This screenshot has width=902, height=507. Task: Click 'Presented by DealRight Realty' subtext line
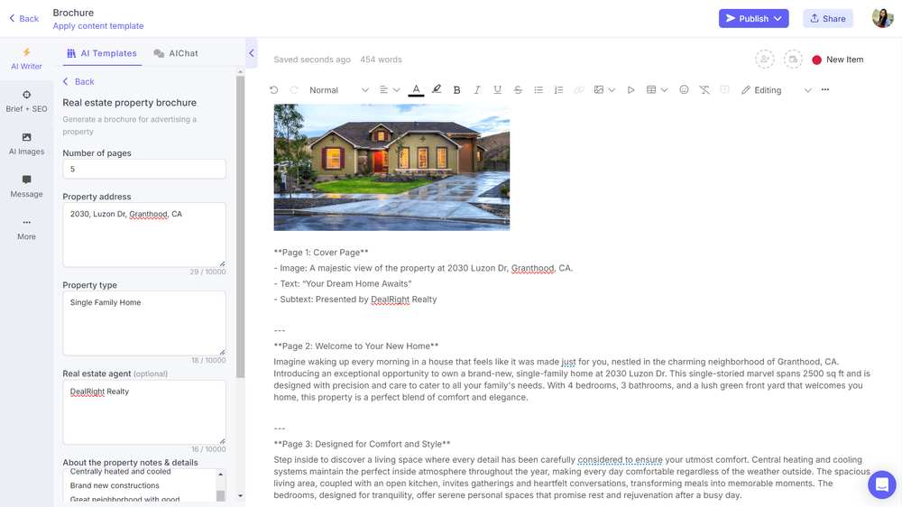pos(355,300)
